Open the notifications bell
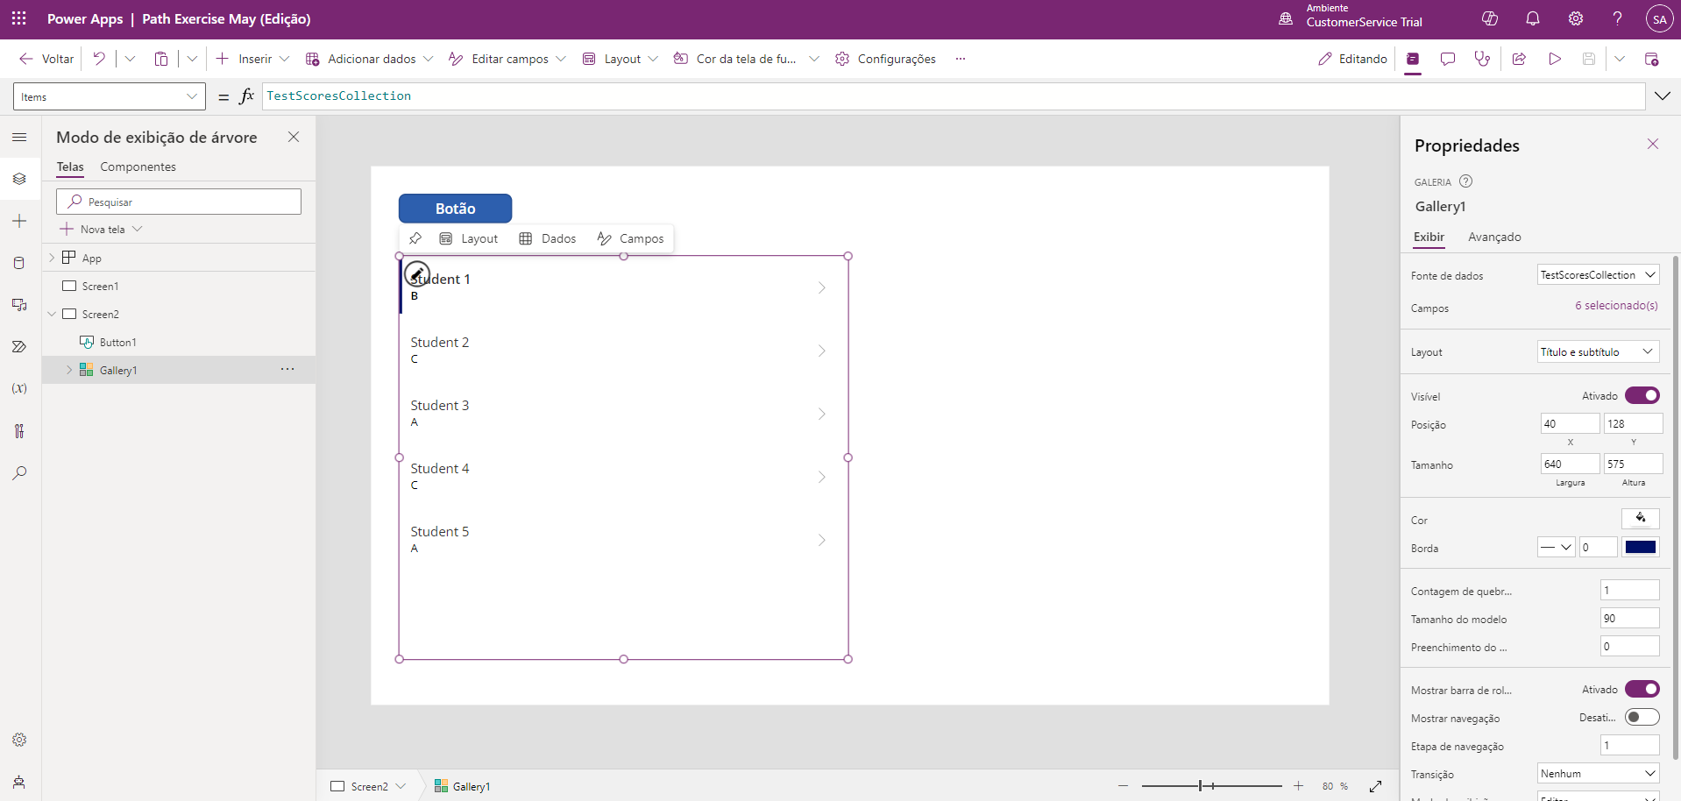Screen dimensions: 1681x801 [x=1533, y=18]
